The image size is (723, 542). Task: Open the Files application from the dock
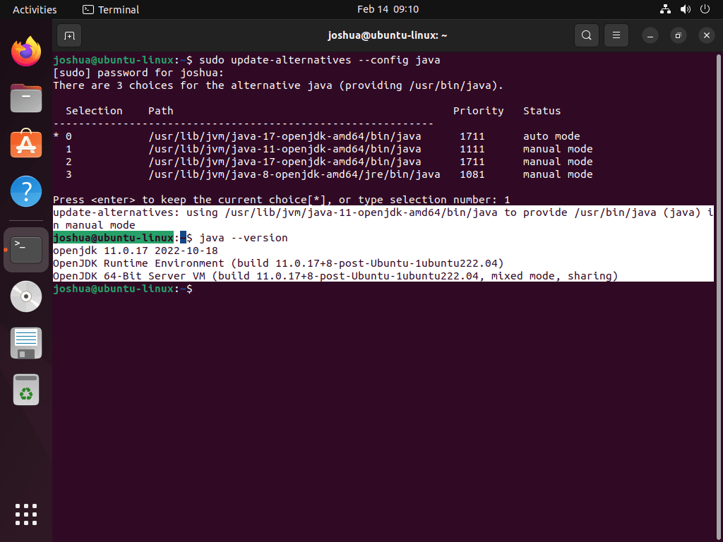(25, 97)
